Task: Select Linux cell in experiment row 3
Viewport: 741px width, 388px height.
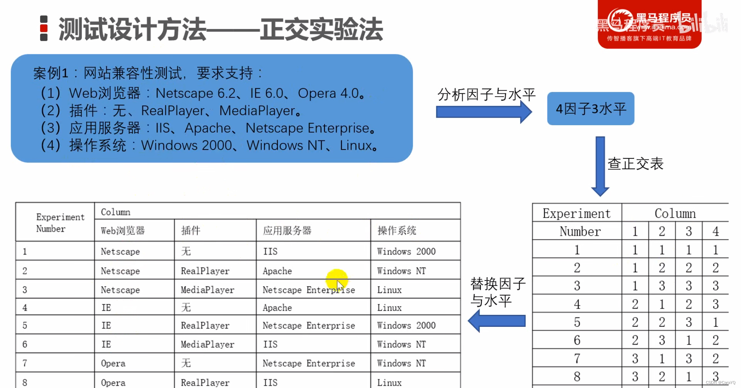Action: click(415, 289)
